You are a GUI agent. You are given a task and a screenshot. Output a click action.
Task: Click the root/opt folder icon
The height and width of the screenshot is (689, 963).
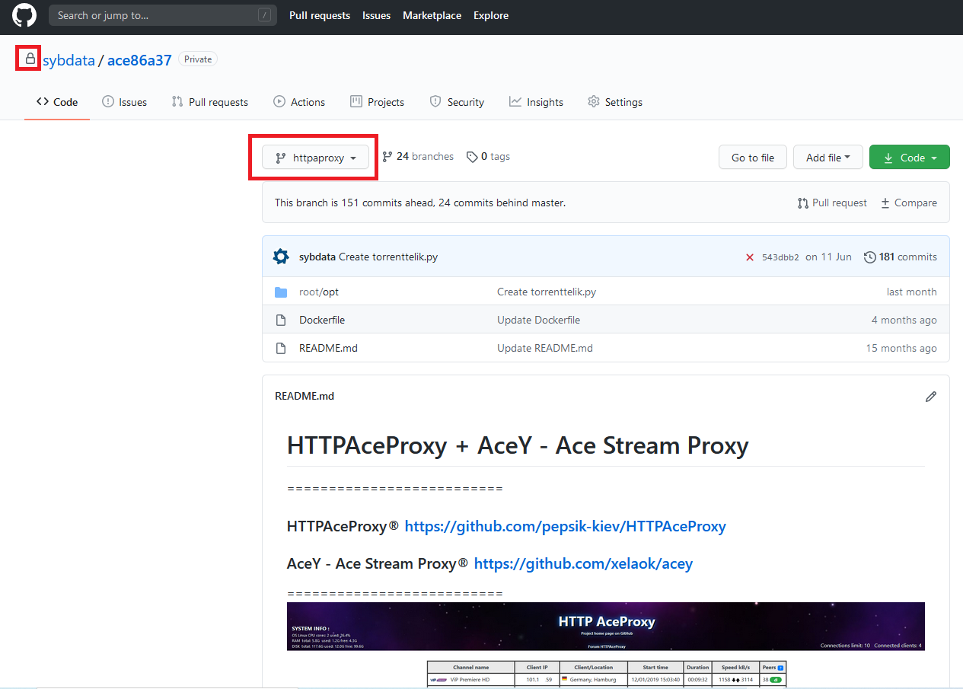(x=281, y=292)
